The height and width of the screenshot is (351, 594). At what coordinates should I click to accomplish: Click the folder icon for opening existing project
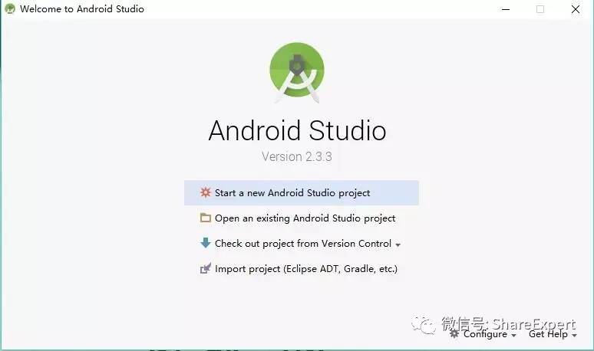click(206, 218)
